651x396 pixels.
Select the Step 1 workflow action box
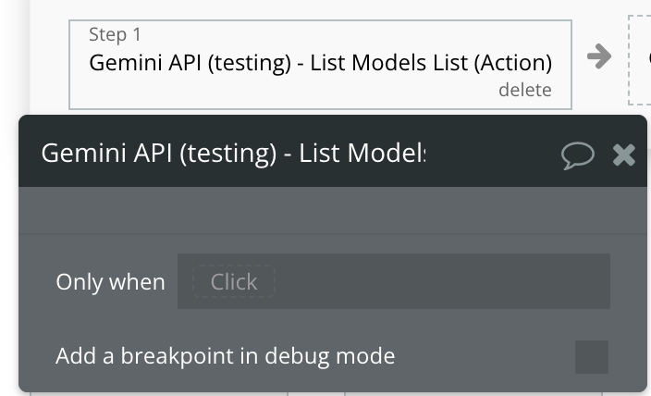277,83
